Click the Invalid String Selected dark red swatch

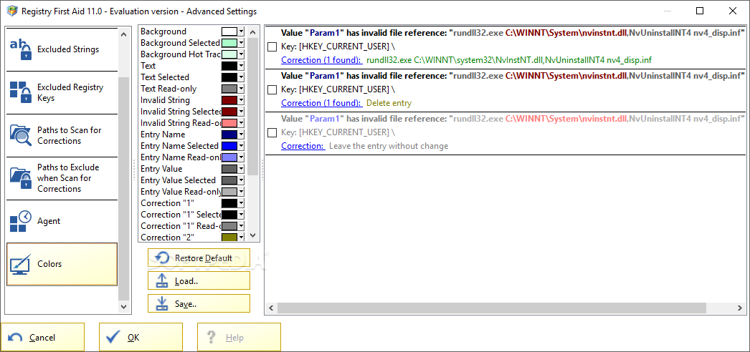tap(229, 112)
